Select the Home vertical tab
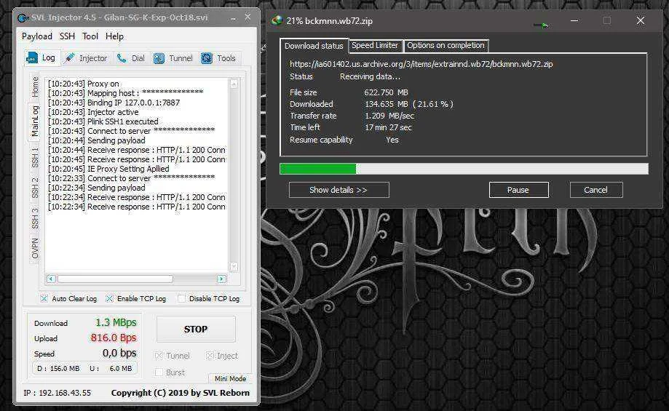 [x=34, y=87]
